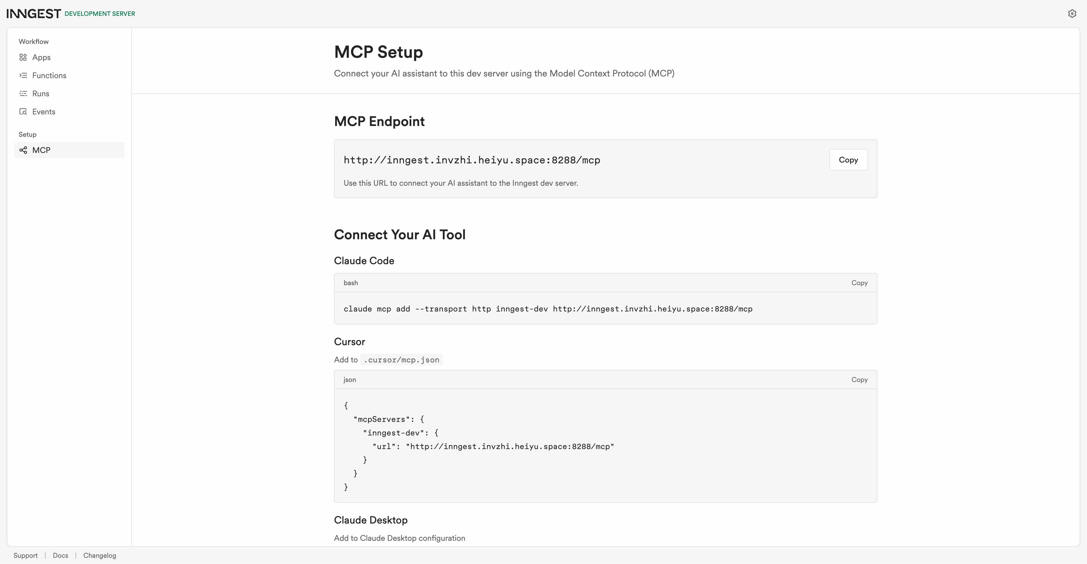The image size is (1087, 564).
Task: Copy the Cursor JSON config
Action: point(859,380)
